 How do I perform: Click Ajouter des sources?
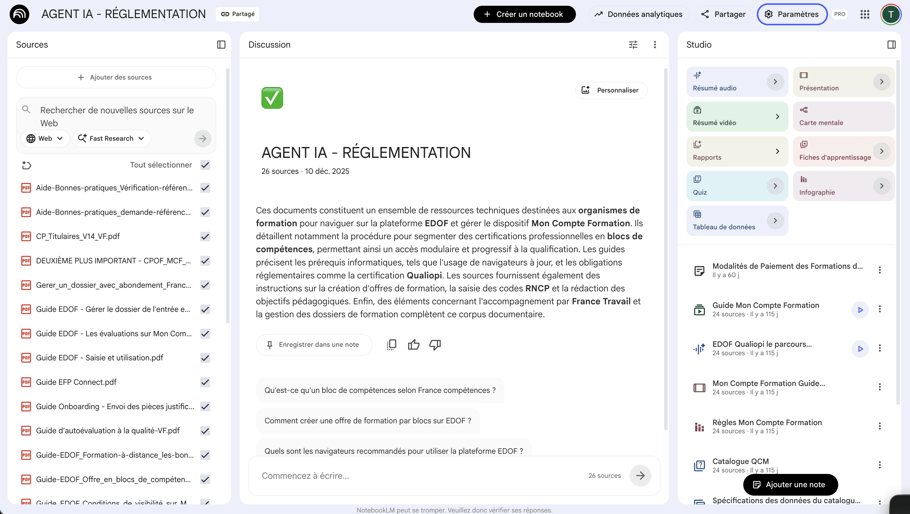coord(116,77)
